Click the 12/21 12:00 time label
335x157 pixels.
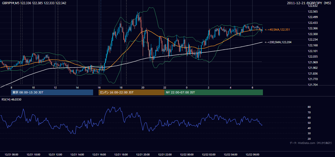(x=55, y=155)
